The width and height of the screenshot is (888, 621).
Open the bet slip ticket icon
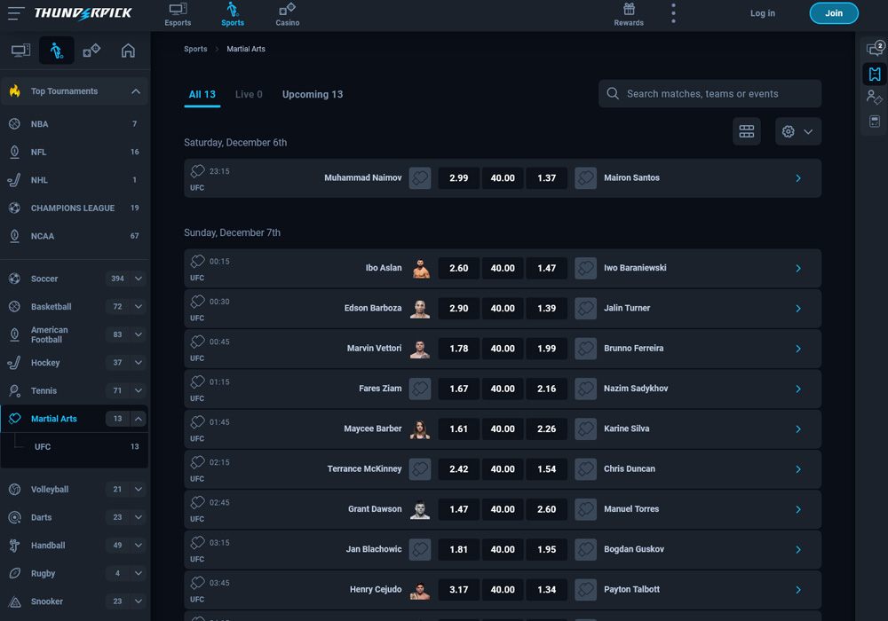pyautogui.click(x=874, y=74)
